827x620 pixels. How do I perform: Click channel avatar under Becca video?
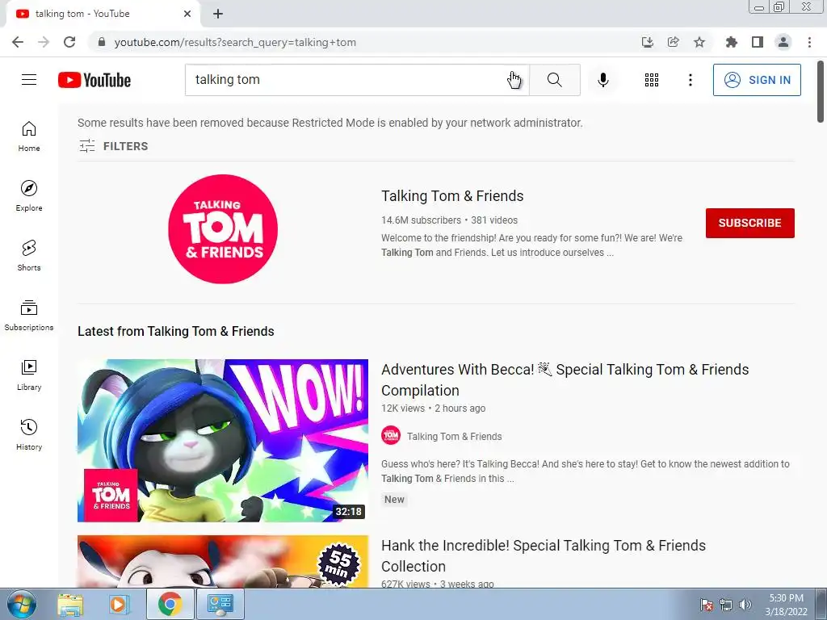[x=391, y=435]
